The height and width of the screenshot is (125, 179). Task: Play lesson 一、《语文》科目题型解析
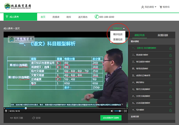pyautogui.click(x=152, y=48)
